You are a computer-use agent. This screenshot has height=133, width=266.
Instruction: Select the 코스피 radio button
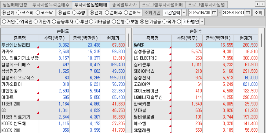(19, 13)
